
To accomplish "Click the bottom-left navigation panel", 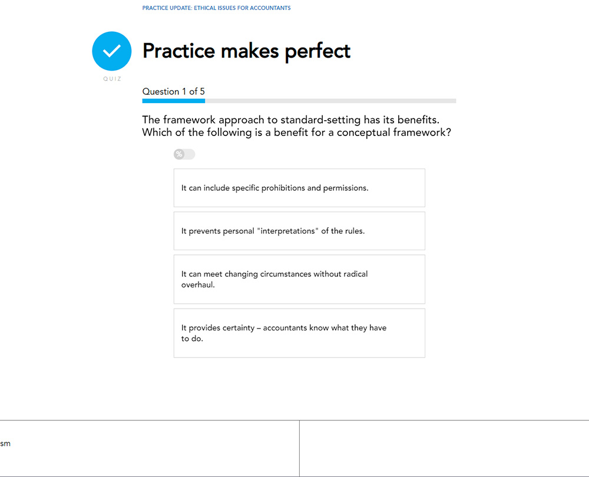I will [150, 448].
